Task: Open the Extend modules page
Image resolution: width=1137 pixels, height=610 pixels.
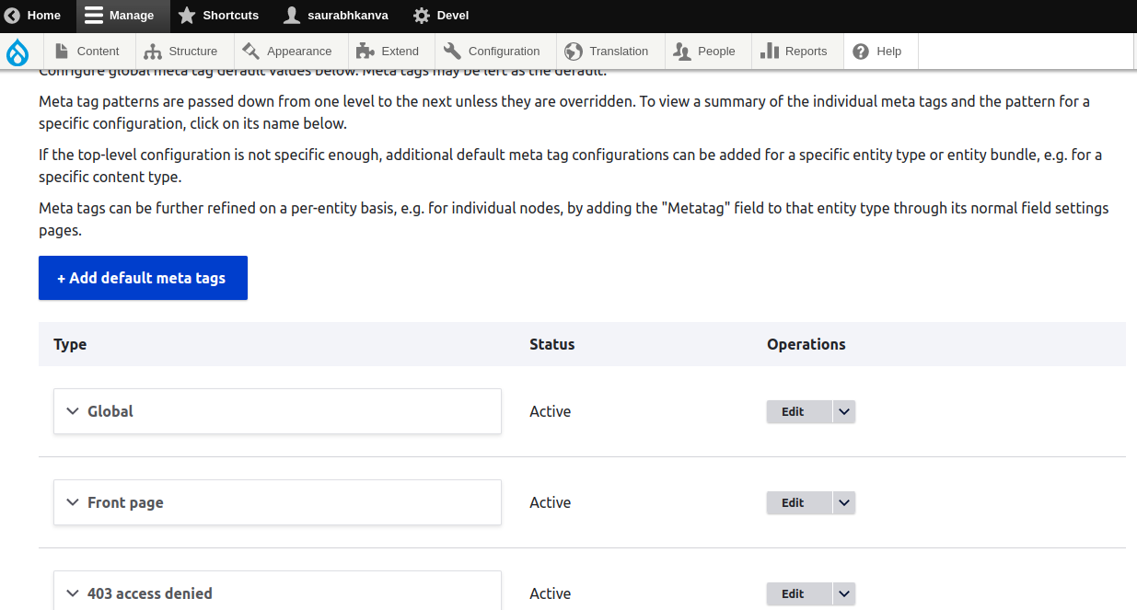Action: tap(389, 52)
